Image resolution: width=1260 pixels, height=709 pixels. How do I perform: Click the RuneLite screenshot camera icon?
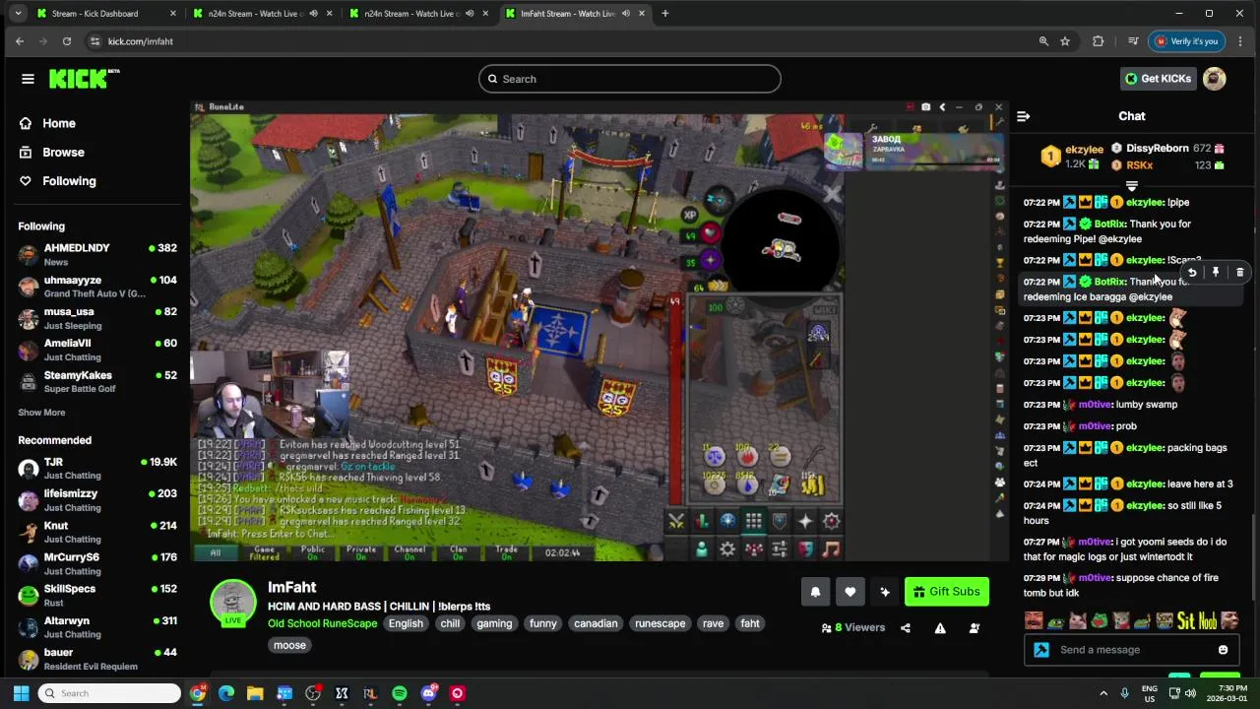pos(925,107)
